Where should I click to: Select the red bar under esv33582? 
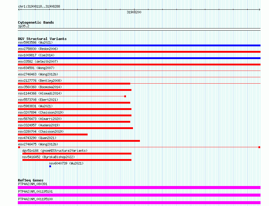click(x=139, y=65)
